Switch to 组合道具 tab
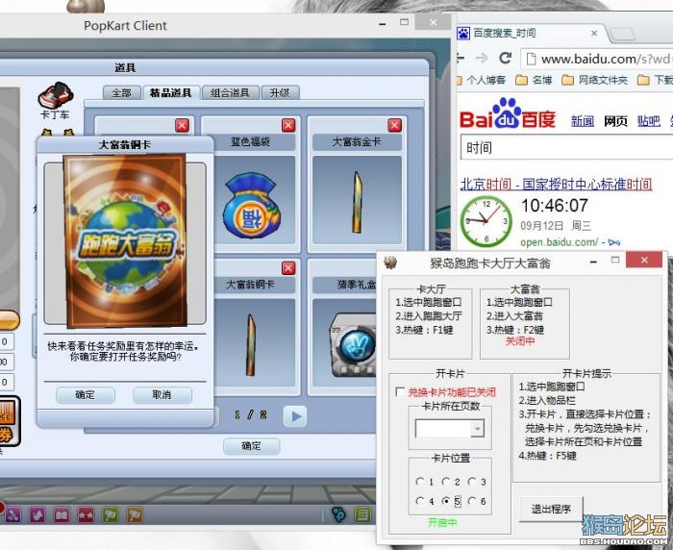The width and height of the screenshot is (673, 550). point(231,92)
